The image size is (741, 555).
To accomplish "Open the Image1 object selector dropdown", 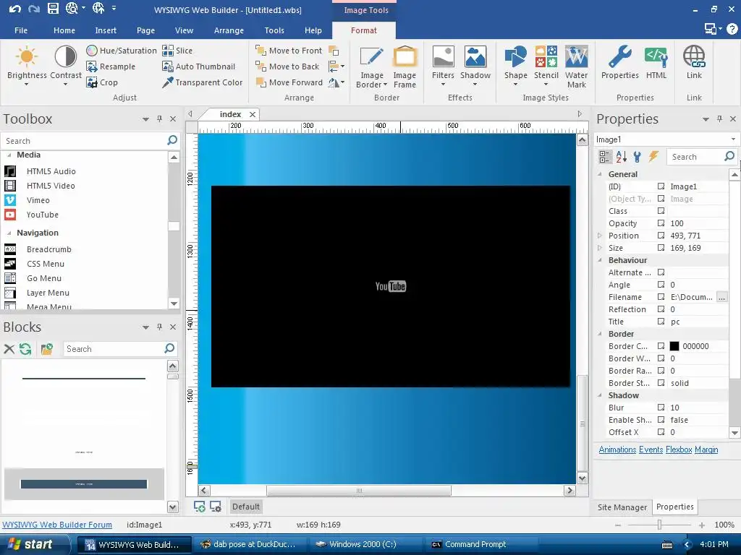I will click(x=733, y=139).
